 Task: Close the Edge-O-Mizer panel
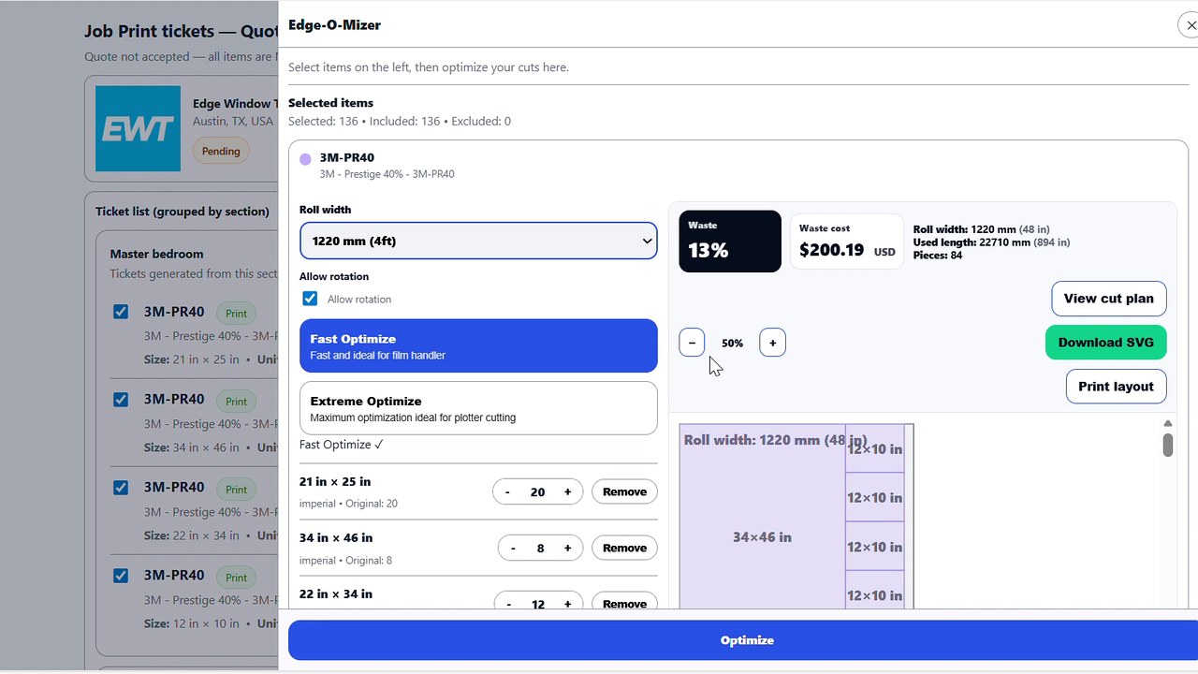1190,25
